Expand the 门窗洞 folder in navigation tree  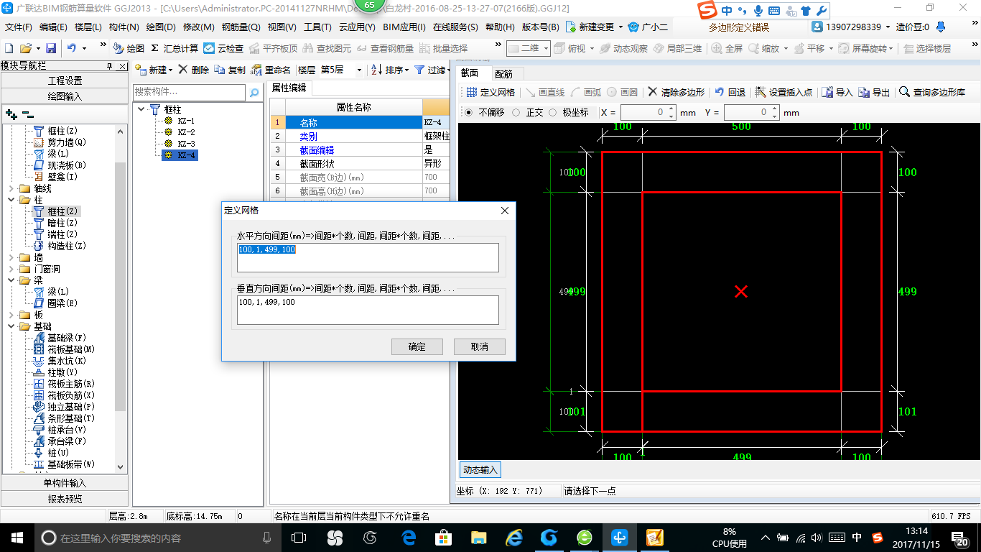11,269
